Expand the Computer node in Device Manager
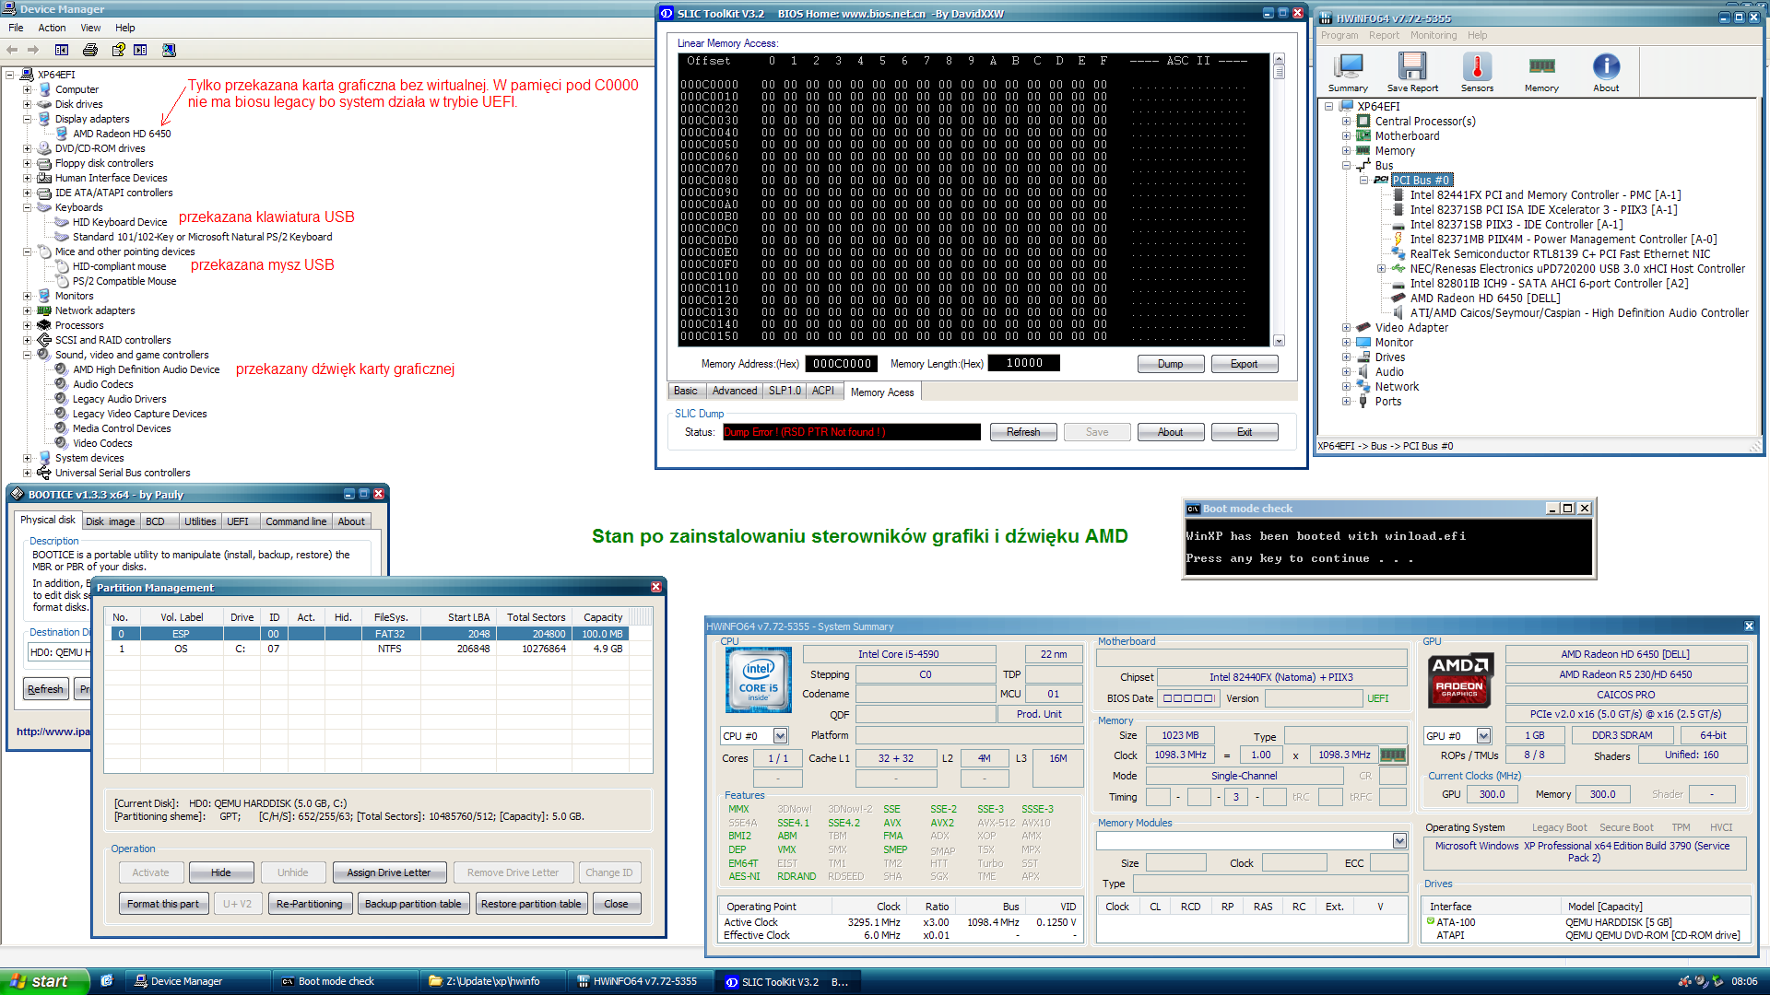 tap(28, 89)
